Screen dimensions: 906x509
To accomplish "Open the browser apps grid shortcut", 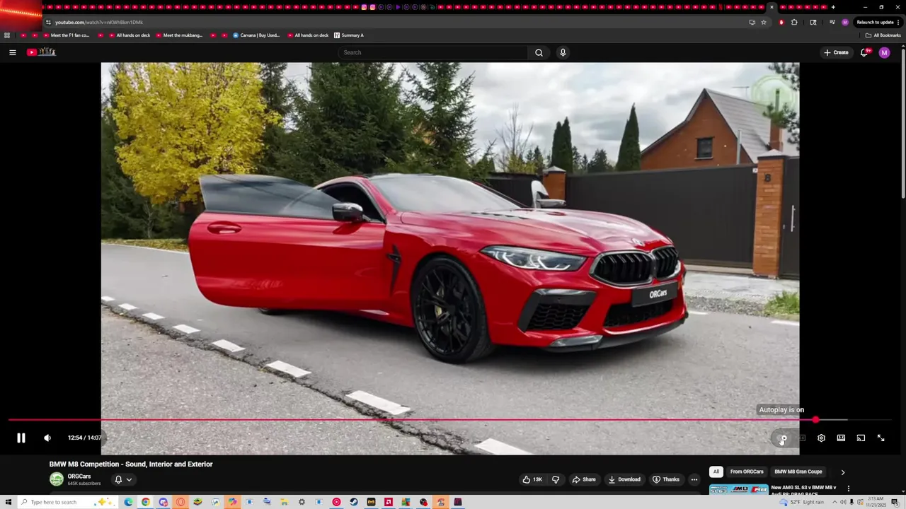I will [x=7, y=35].
